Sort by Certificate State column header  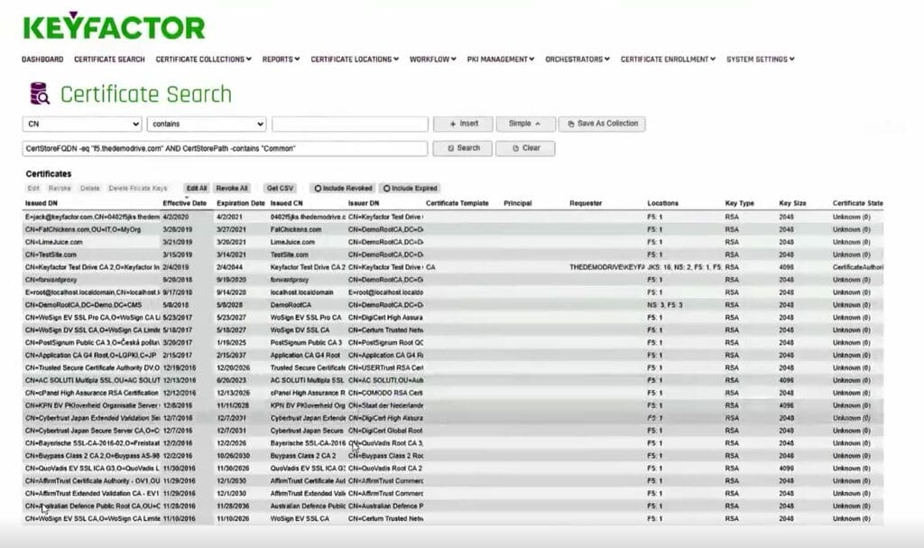pos(857,203)
